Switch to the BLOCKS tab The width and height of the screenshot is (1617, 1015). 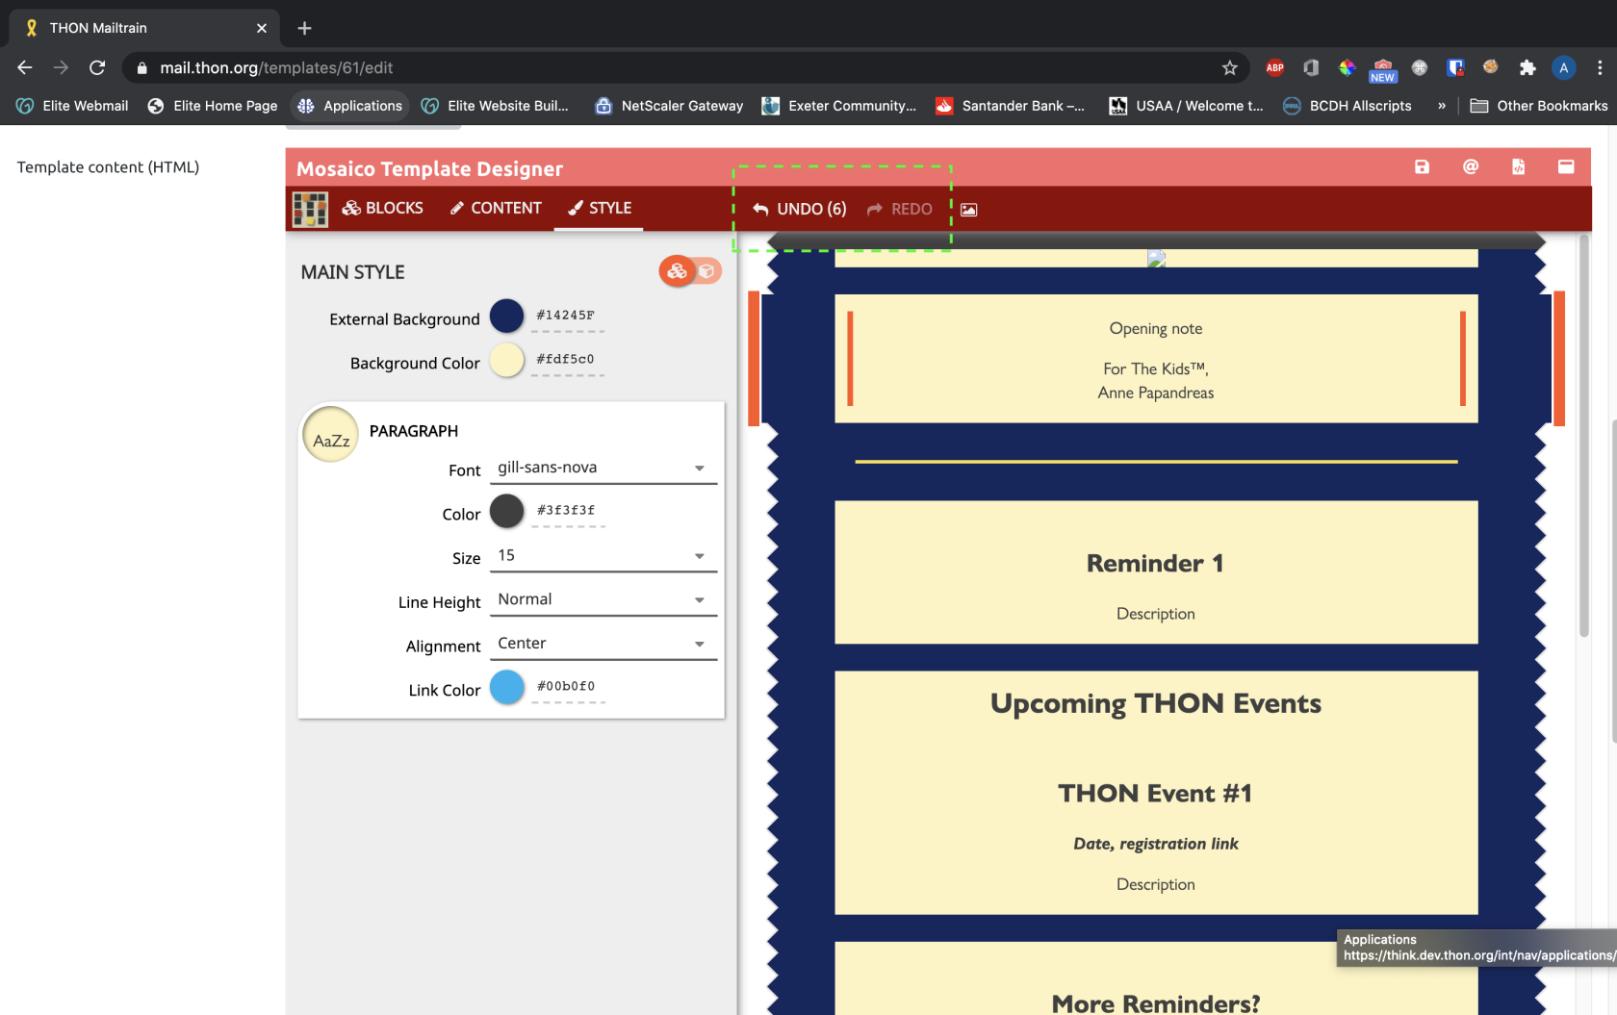pos(383,208)
